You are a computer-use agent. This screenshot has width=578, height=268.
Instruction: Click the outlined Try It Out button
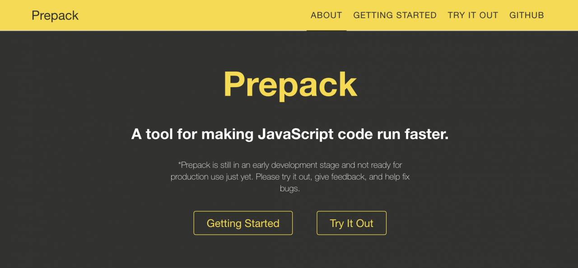pos(351,223)
